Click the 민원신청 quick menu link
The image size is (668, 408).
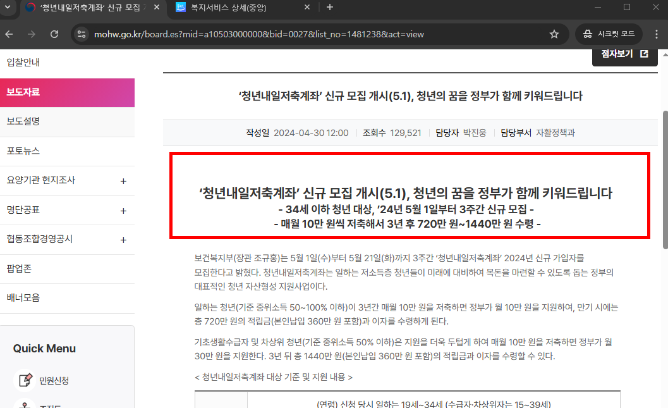click(x=54, y=381)
